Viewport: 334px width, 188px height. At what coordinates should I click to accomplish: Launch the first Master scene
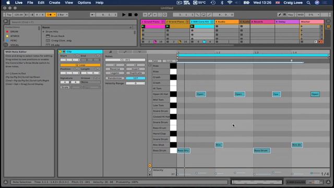click(x=302, y=27)
